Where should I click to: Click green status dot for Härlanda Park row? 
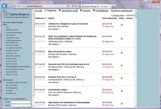click(x=122, y=78)
